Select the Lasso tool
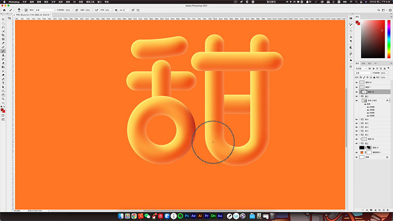This screenshot has height=221, width=393. pos(3,27)
